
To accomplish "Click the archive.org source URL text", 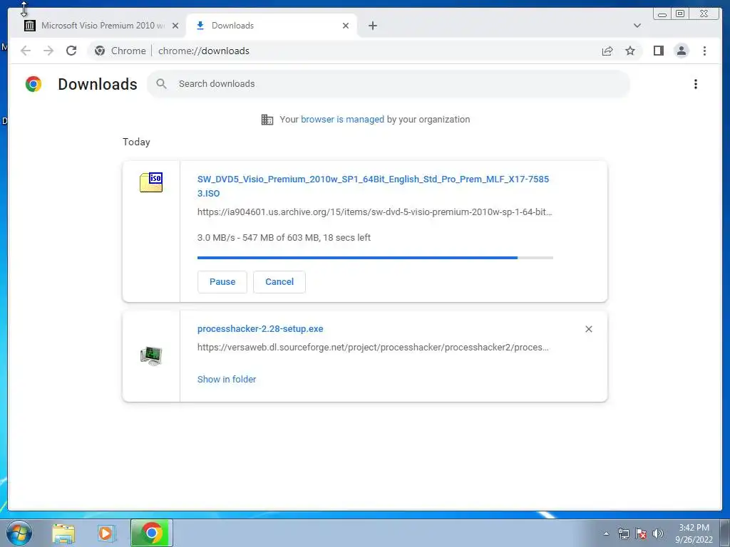I will (x=374, y=212).
